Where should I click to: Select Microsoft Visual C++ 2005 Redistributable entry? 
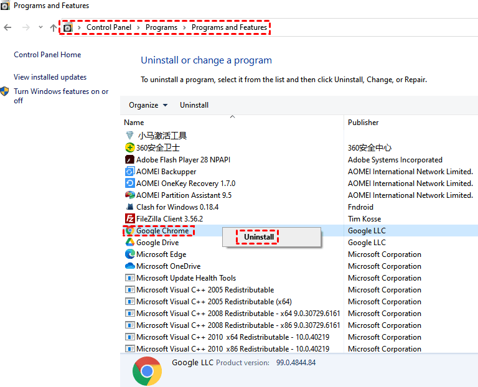205,290
